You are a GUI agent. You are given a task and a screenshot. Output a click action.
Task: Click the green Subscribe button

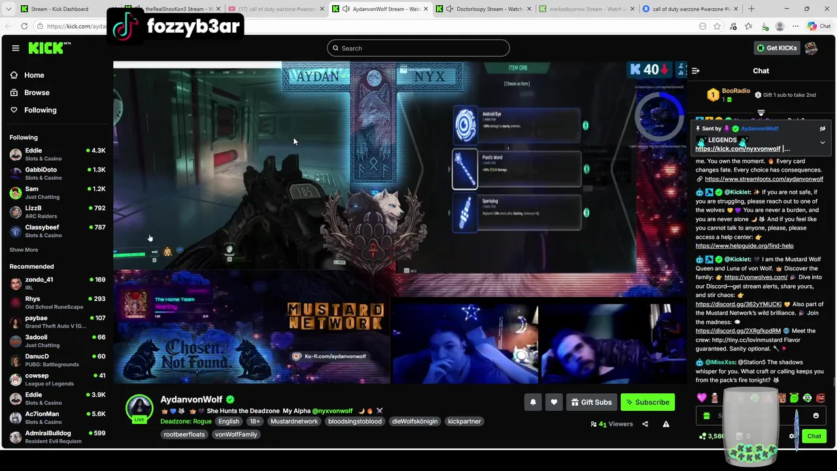647,402
